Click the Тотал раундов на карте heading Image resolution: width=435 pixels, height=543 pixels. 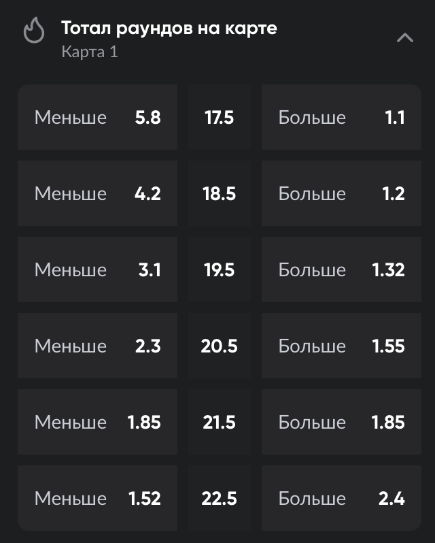pyautogui.click(x=169, y=29)
